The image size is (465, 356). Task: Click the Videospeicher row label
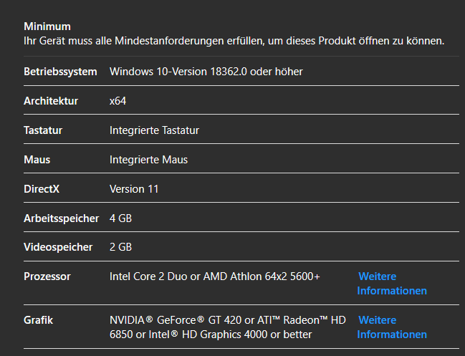click(x=58, y=247)
